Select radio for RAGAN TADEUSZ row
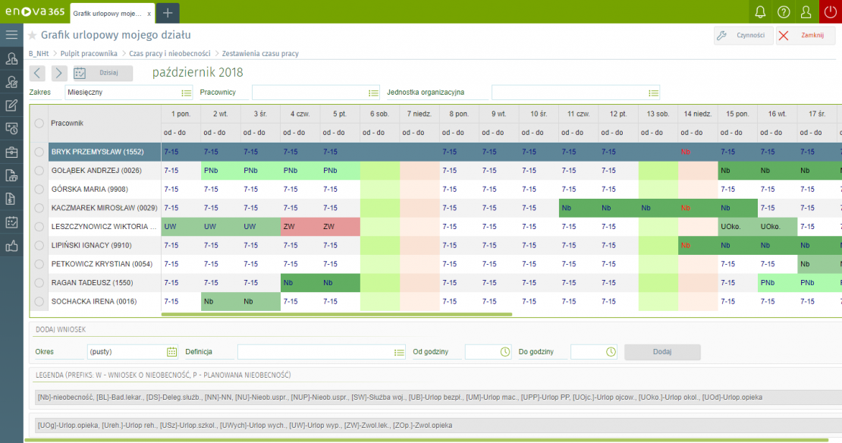842x443 pixels. point(39,282)
